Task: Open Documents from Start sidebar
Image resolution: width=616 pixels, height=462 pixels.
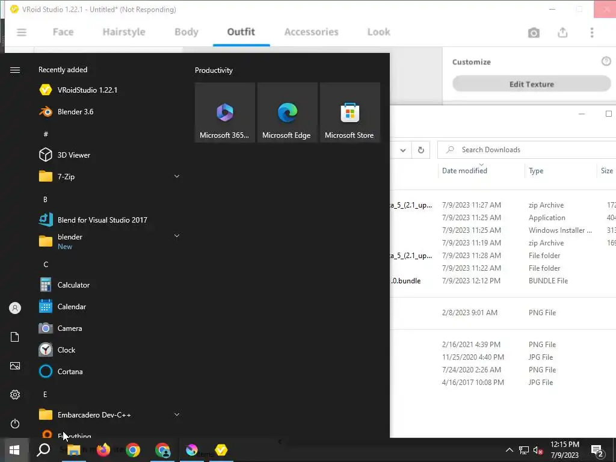Action: pyautogui.click(x=15, y=337)
